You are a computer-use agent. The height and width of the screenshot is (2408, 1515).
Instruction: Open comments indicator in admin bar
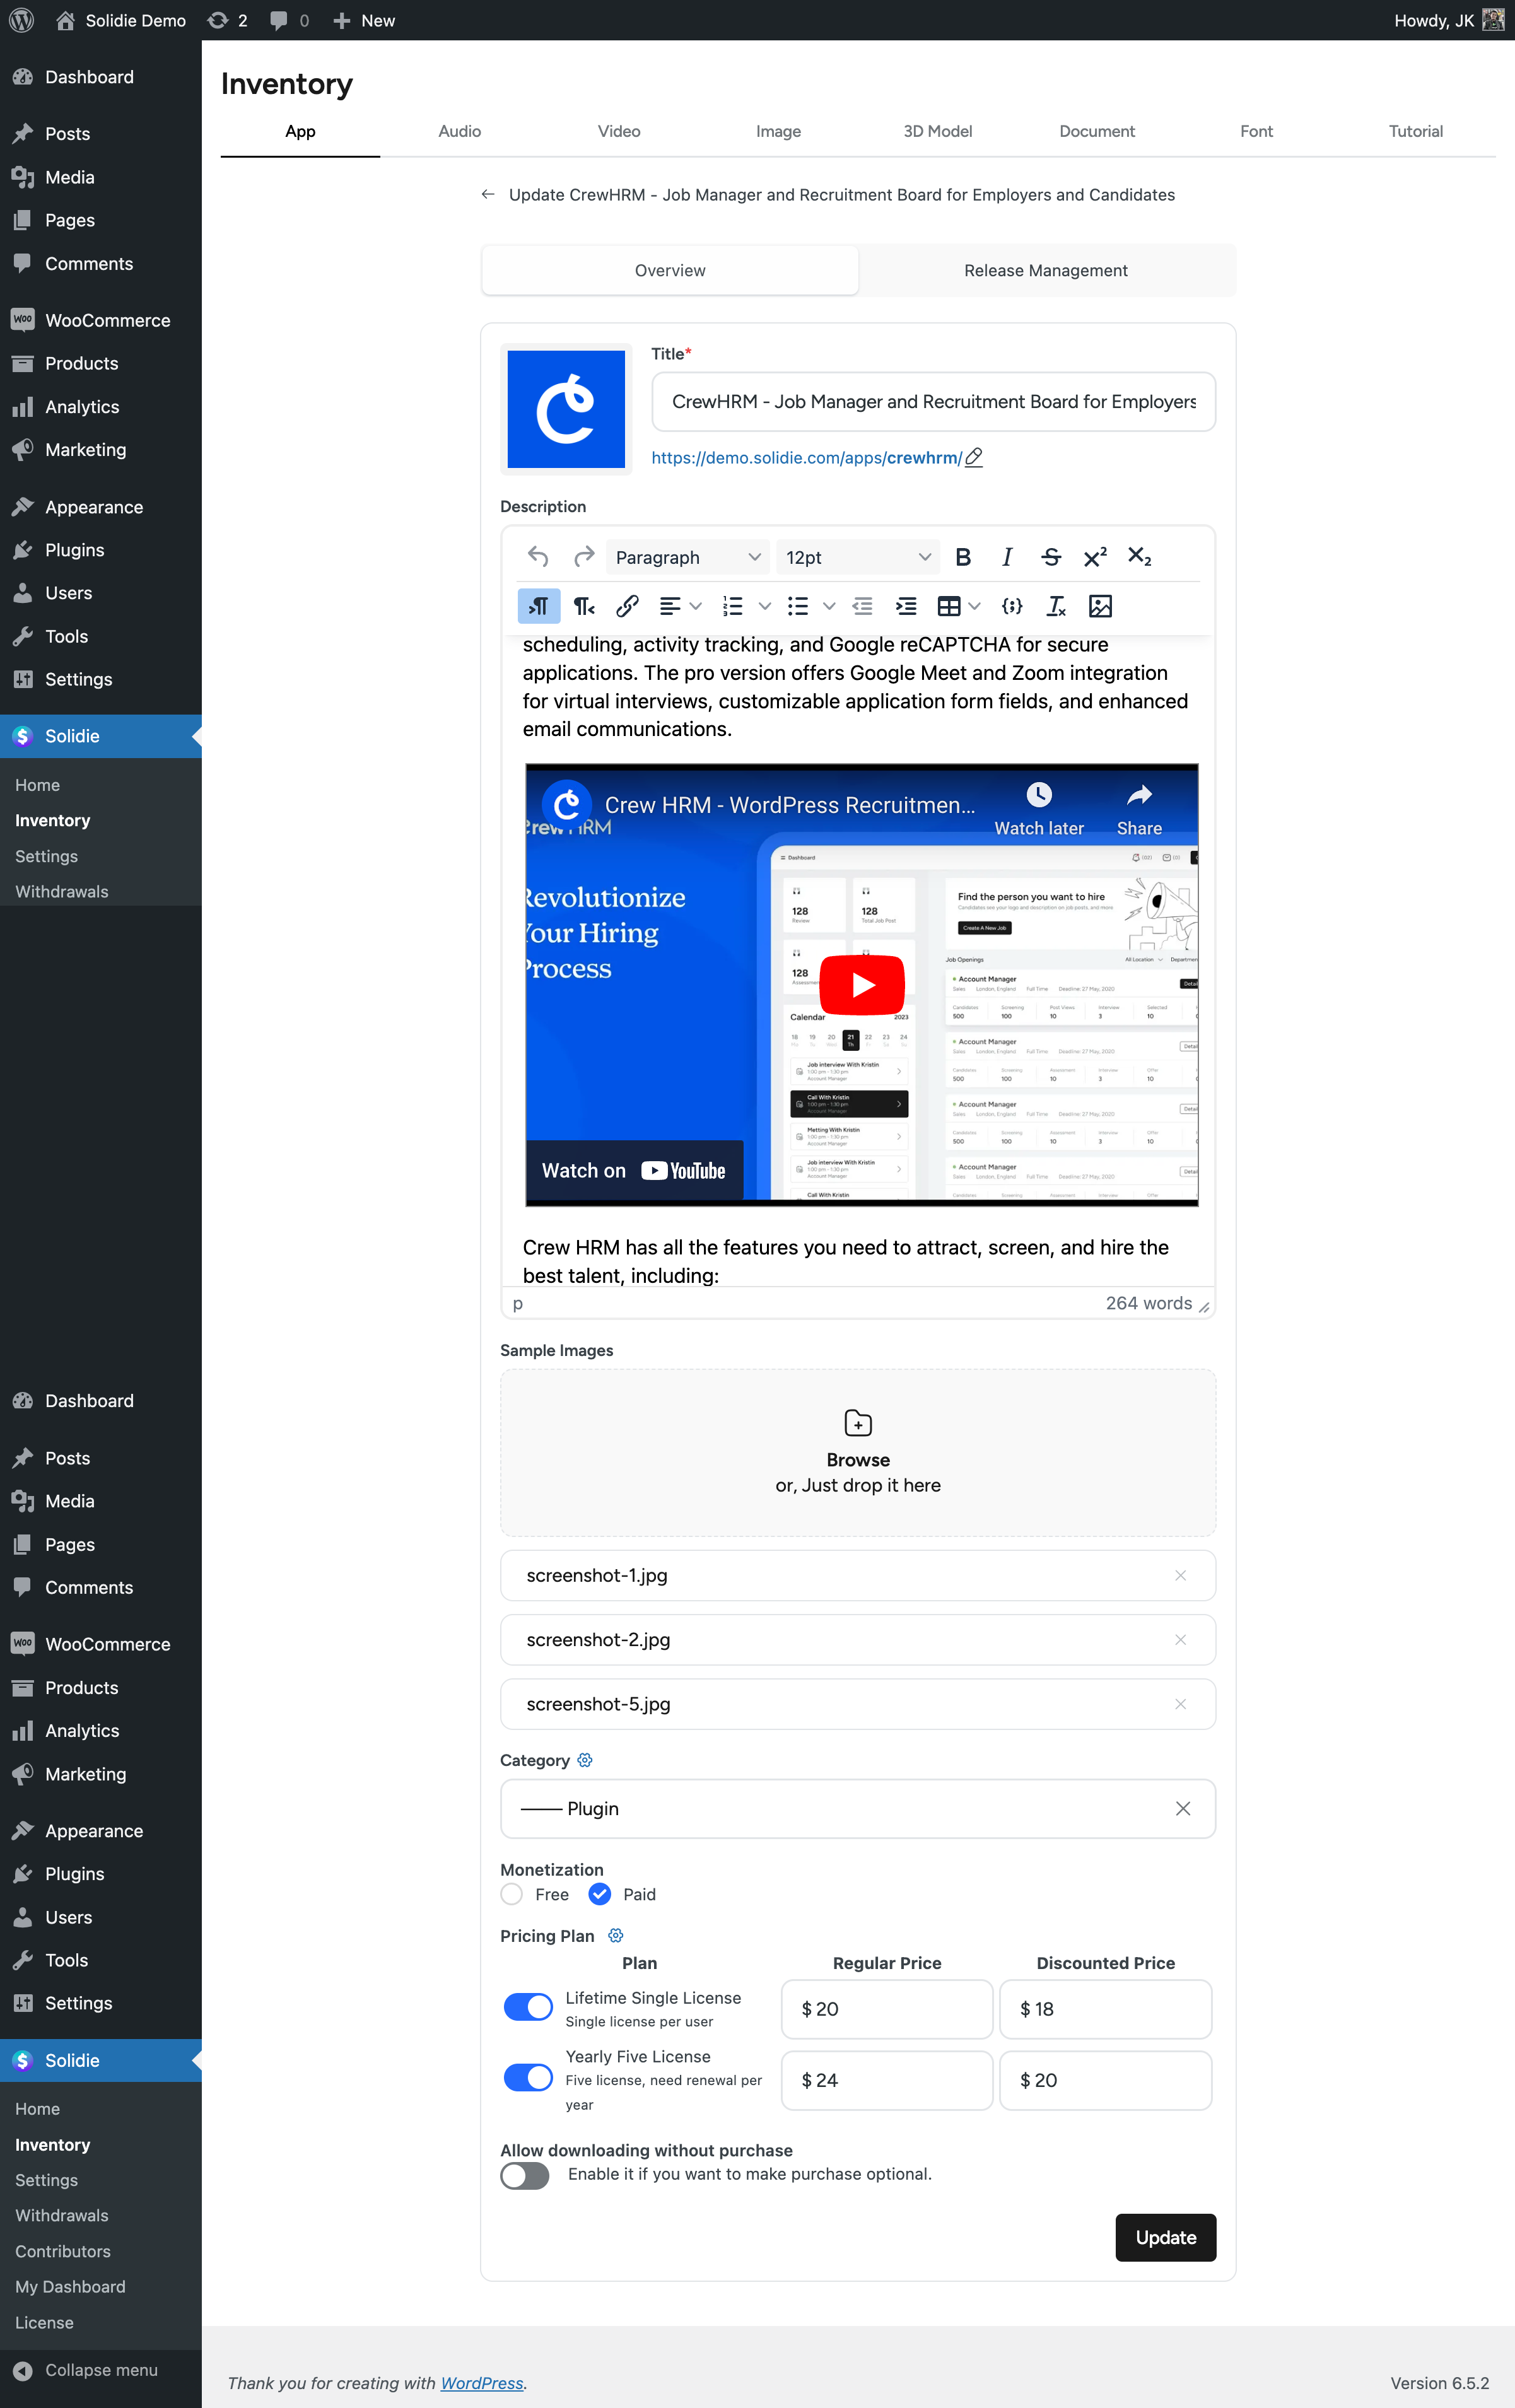[289, 20]
